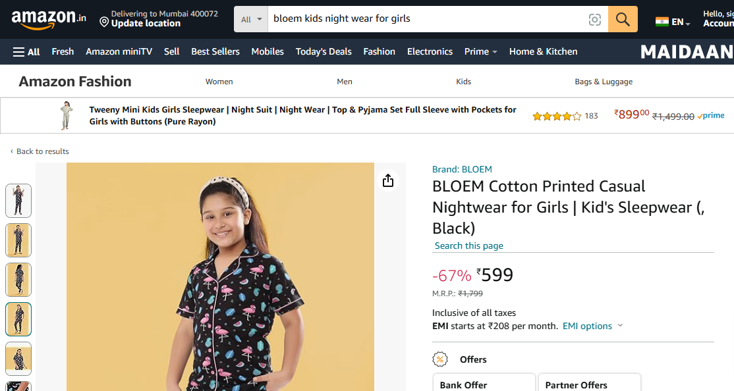Click the star rating on sponsored banner
This screenshot has height=391, width=734.
[557, 116]
